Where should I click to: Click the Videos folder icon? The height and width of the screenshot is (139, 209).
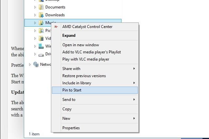41,38
